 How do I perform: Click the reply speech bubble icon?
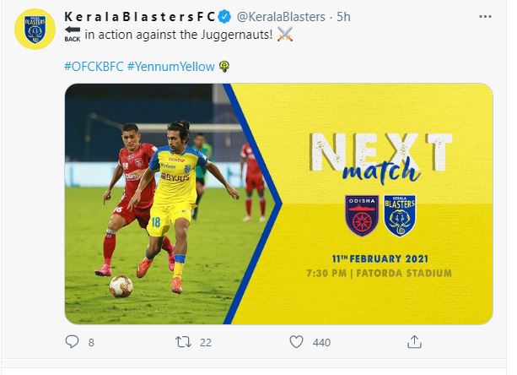pos(72,342)
